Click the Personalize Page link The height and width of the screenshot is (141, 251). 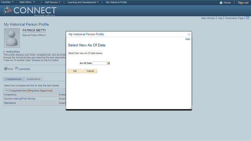click(234, 18)
